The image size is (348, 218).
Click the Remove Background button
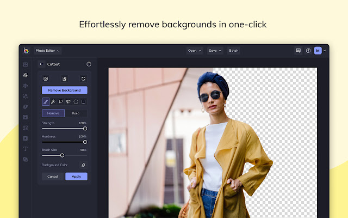[x=65, y=90]
